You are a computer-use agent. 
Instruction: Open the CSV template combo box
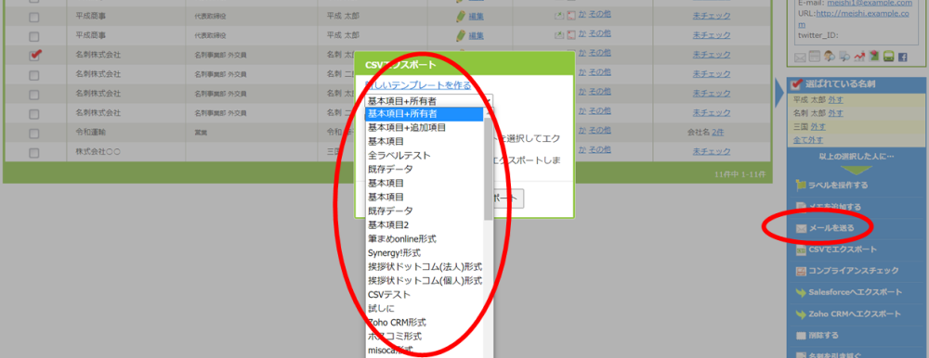(x=429, y=100)
